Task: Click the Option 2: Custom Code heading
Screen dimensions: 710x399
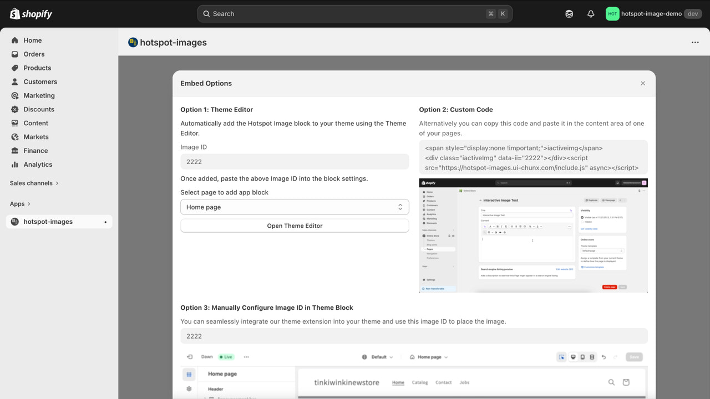Action: [456, 110]
